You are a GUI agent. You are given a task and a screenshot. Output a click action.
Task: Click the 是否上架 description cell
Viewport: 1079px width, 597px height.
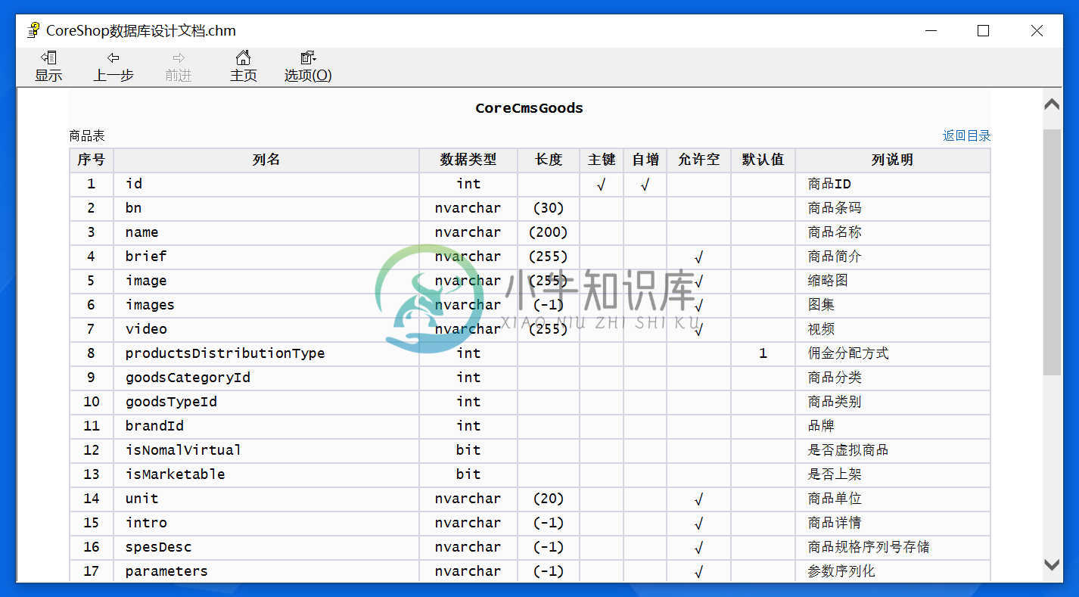[892, 474]
